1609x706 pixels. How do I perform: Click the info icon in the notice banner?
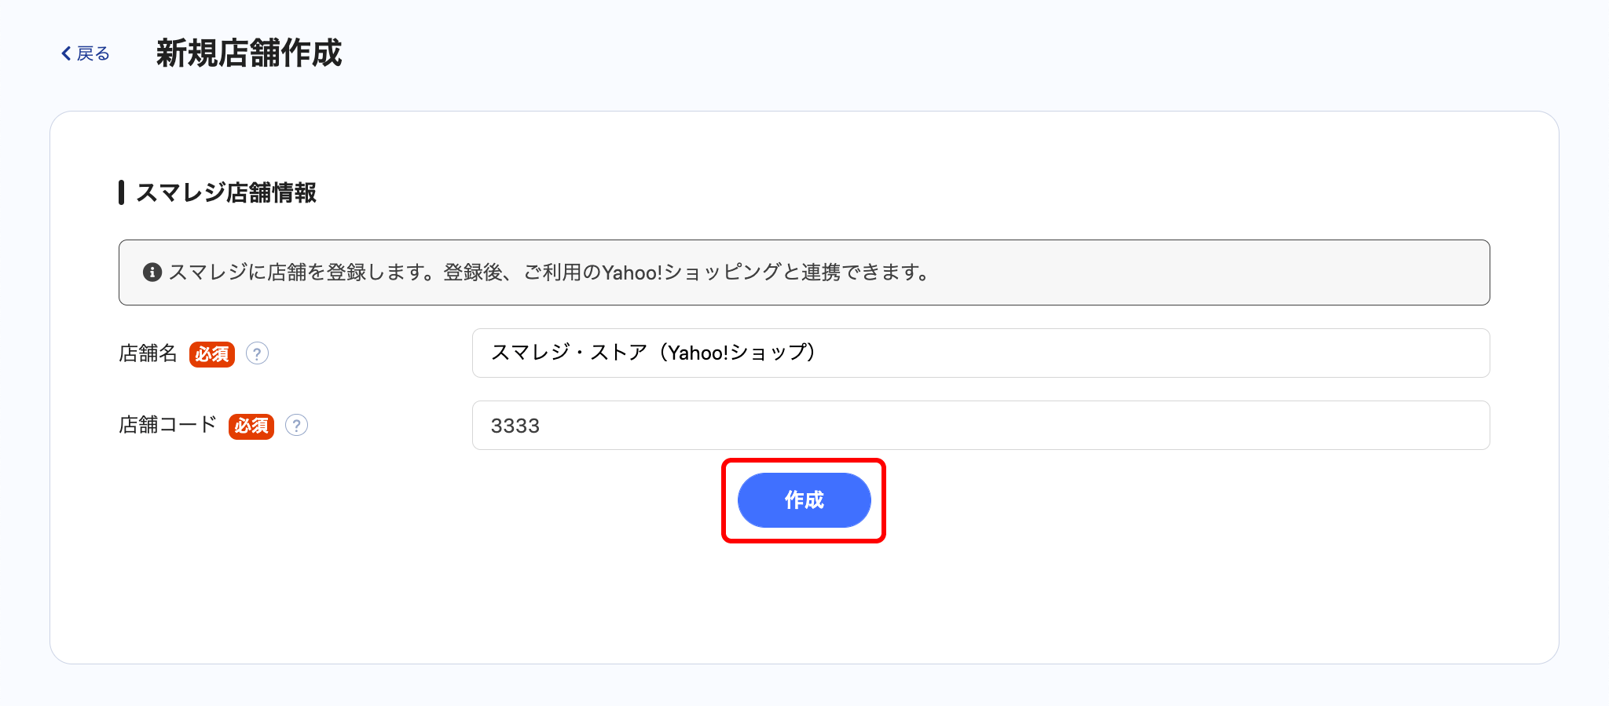click(x=152, y=273)
